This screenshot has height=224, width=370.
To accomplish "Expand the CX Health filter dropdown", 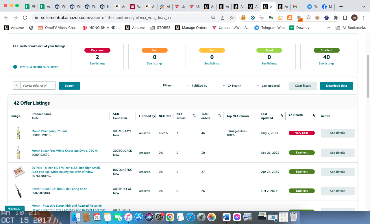I will coord(232,86).
